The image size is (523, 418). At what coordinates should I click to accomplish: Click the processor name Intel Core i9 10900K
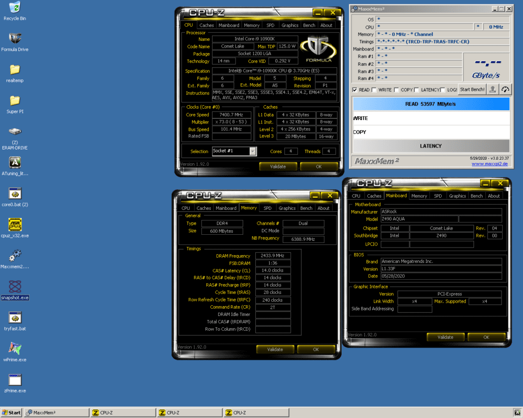255,39
